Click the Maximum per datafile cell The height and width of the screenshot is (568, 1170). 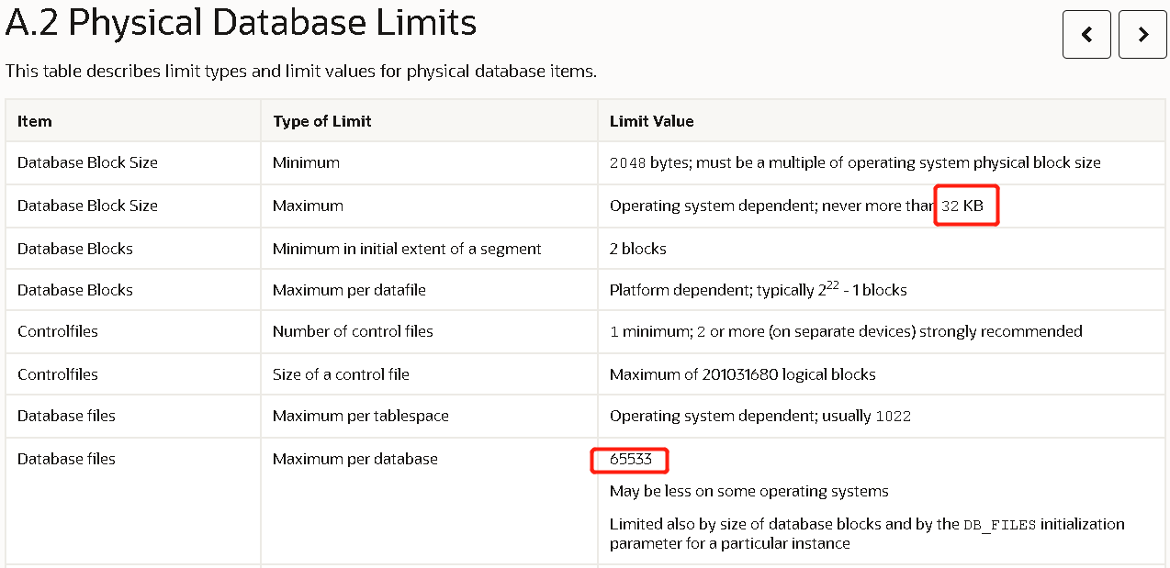[x=429, y=290]
